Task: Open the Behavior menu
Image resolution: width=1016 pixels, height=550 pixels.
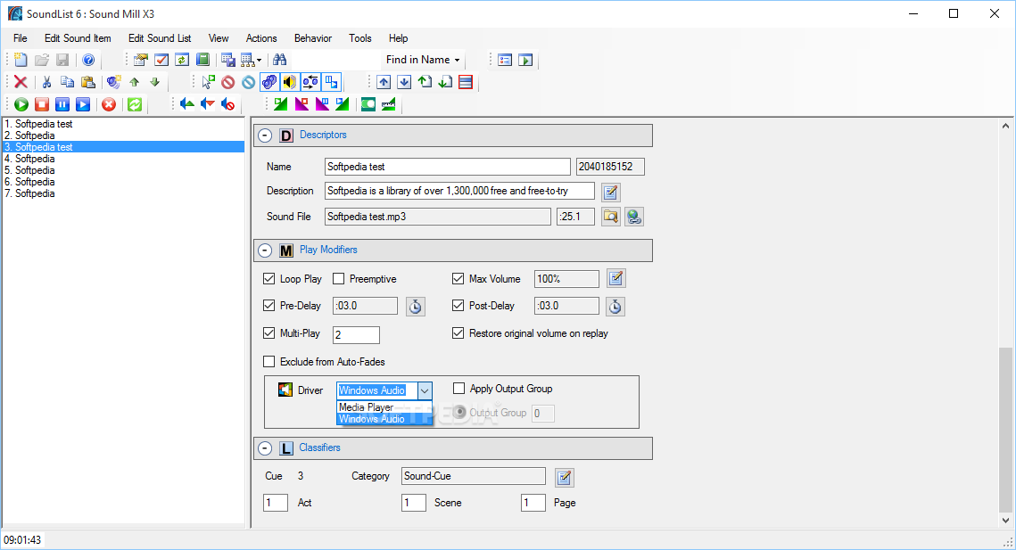Action: (x=313, y=38)
